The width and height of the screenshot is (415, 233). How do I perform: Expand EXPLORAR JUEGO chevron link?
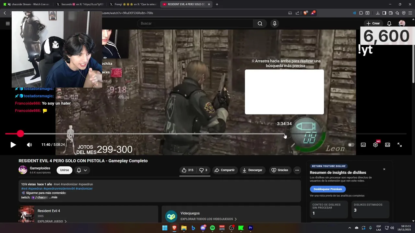coord(52,221)
